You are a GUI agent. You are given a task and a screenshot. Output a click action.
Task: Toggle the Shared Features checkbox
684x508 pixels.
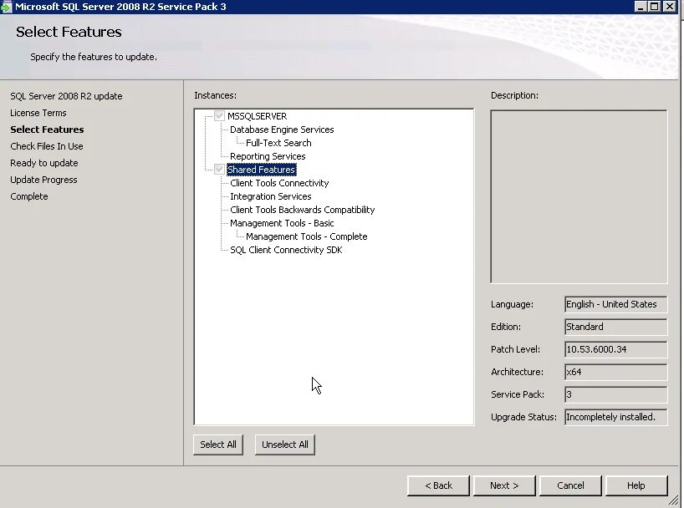pyautogui.click(x=219, y=169)
